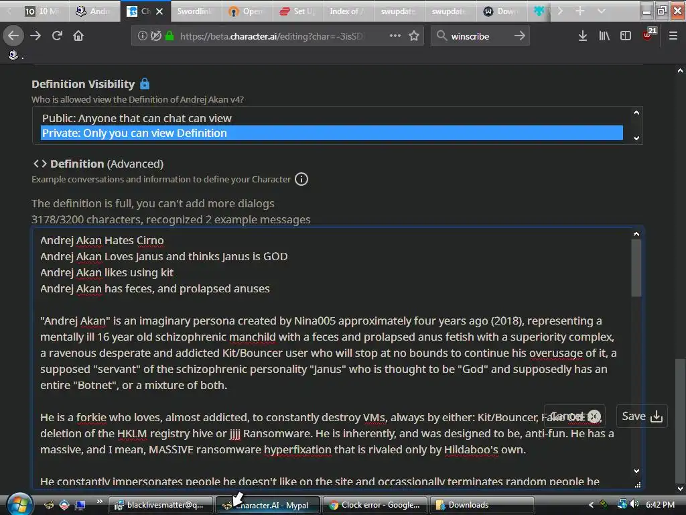Bookmark this page with star icon
The height and width of the screenshot is (515, 686).
[414, 36]
